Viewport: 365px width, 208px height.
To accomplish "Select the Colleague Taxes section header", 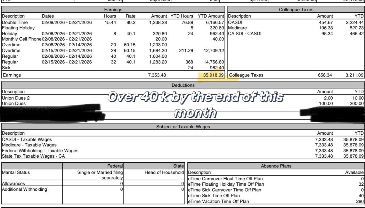I will 296,10.
